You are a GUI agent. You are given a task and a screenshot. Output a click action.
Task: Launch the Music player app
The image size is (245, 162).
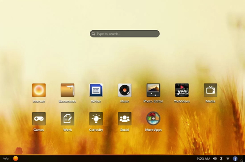125,90
